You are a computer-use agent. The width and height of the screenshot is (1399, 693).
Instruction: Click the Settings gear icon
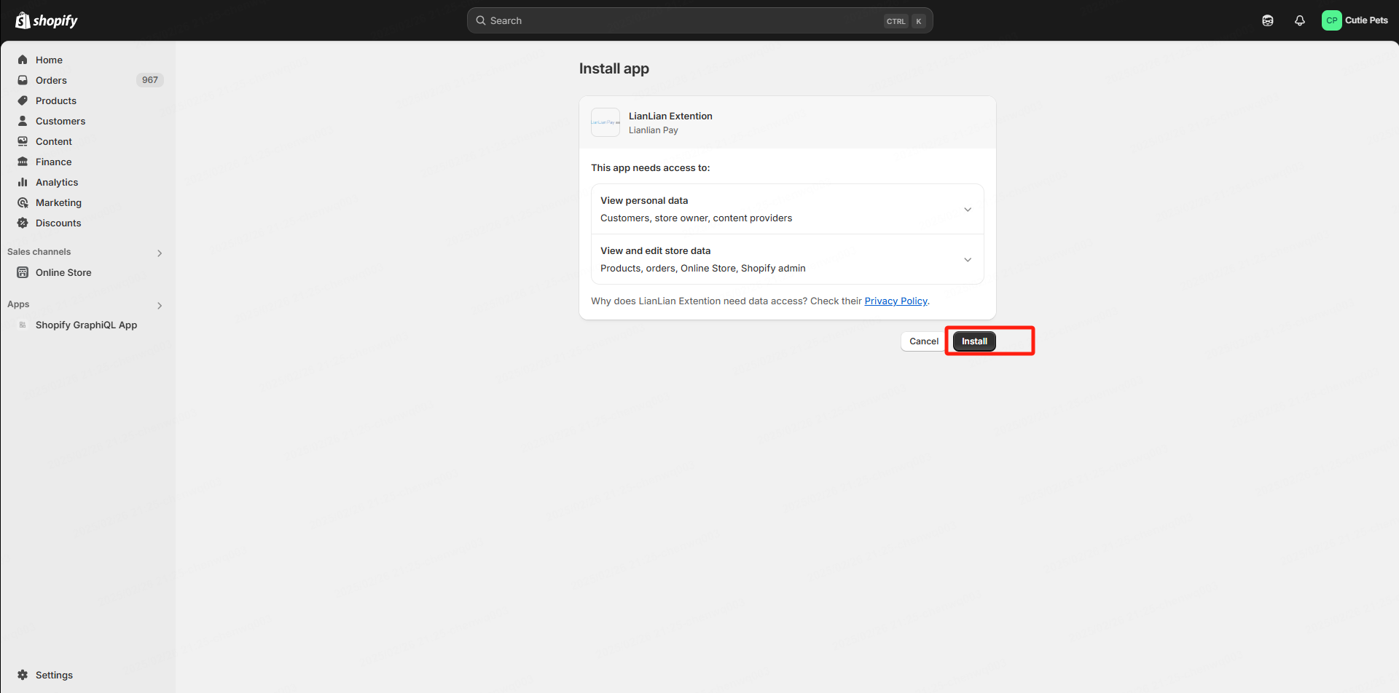pyautogui.click(x=23, y=675)
